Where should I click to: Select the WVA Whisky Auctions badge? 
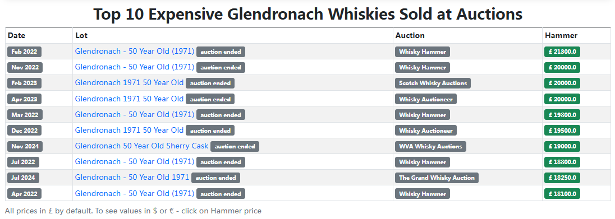click(x=430, y=147)
